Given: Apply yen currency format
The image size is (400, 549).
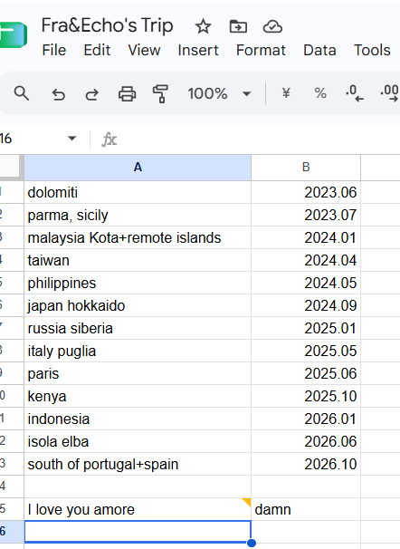Looking at the screenshot, I should pyautogui.click(x=286, y=93).
